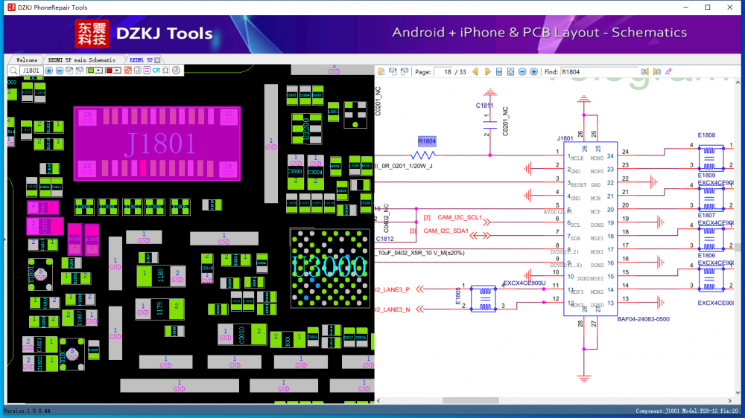Viewport: 745px width, 418px height.
Task: Click the circular rotate icon in PCB toolbar
Action: (x=177, y=71)
